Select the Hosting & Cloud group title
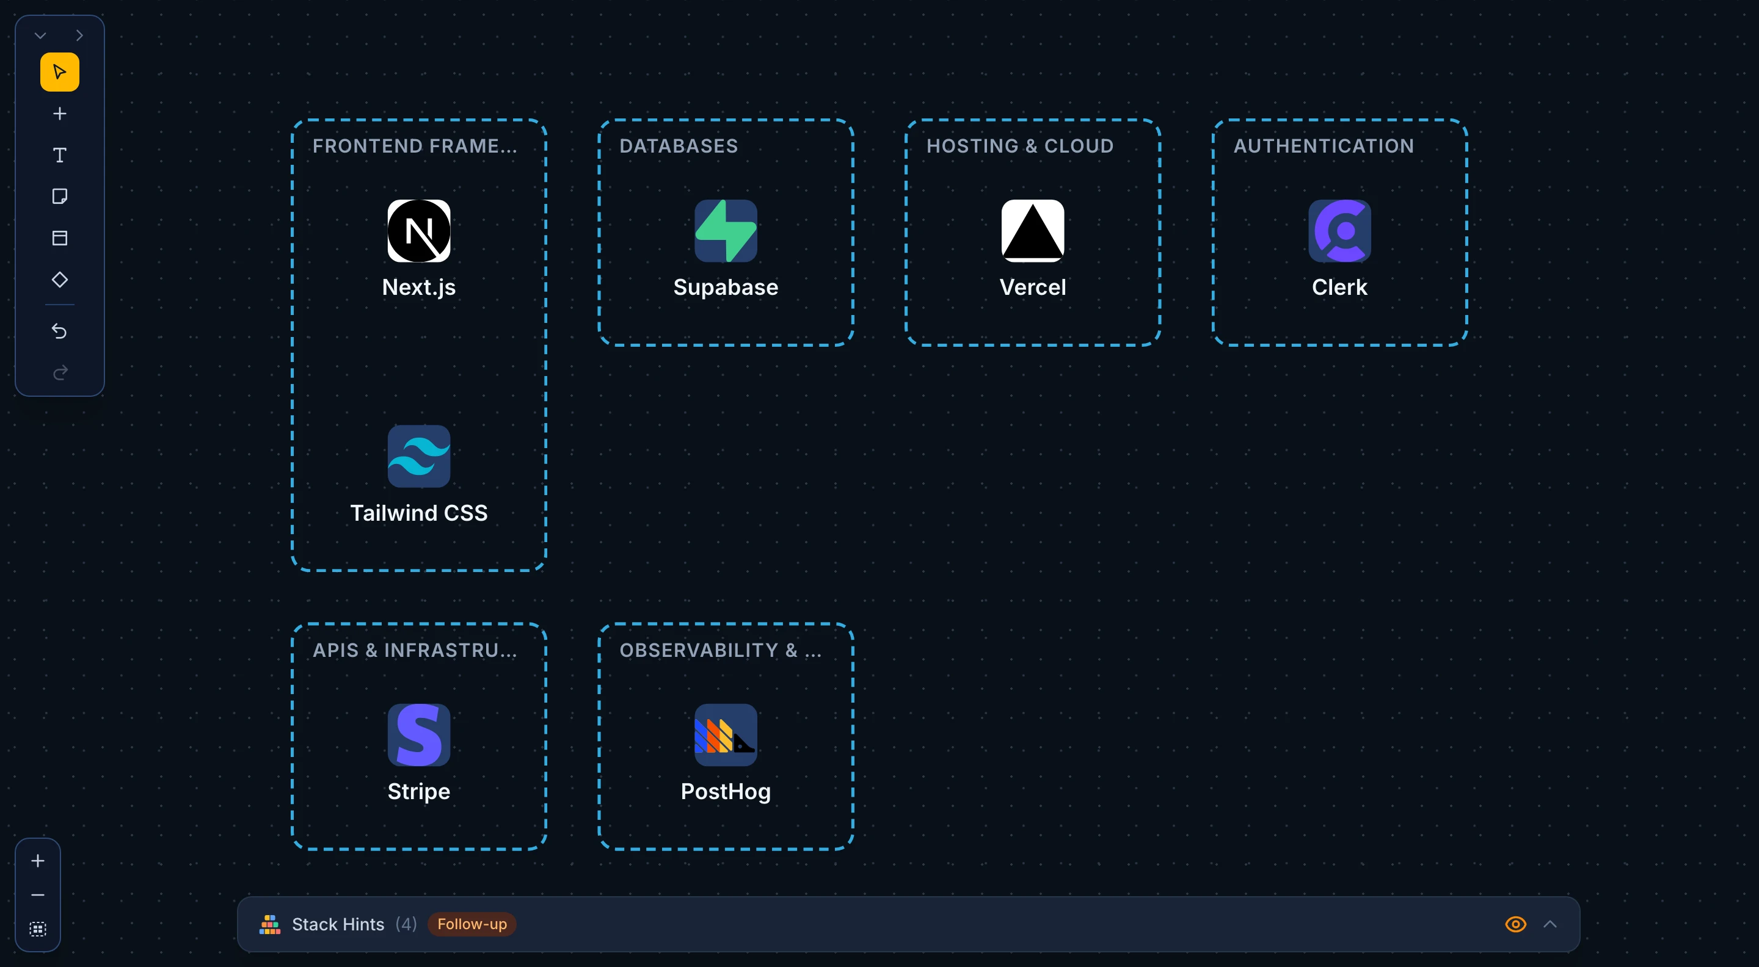The width and height of the screenshot is (1759, 967). click(x=1019, y=146)
